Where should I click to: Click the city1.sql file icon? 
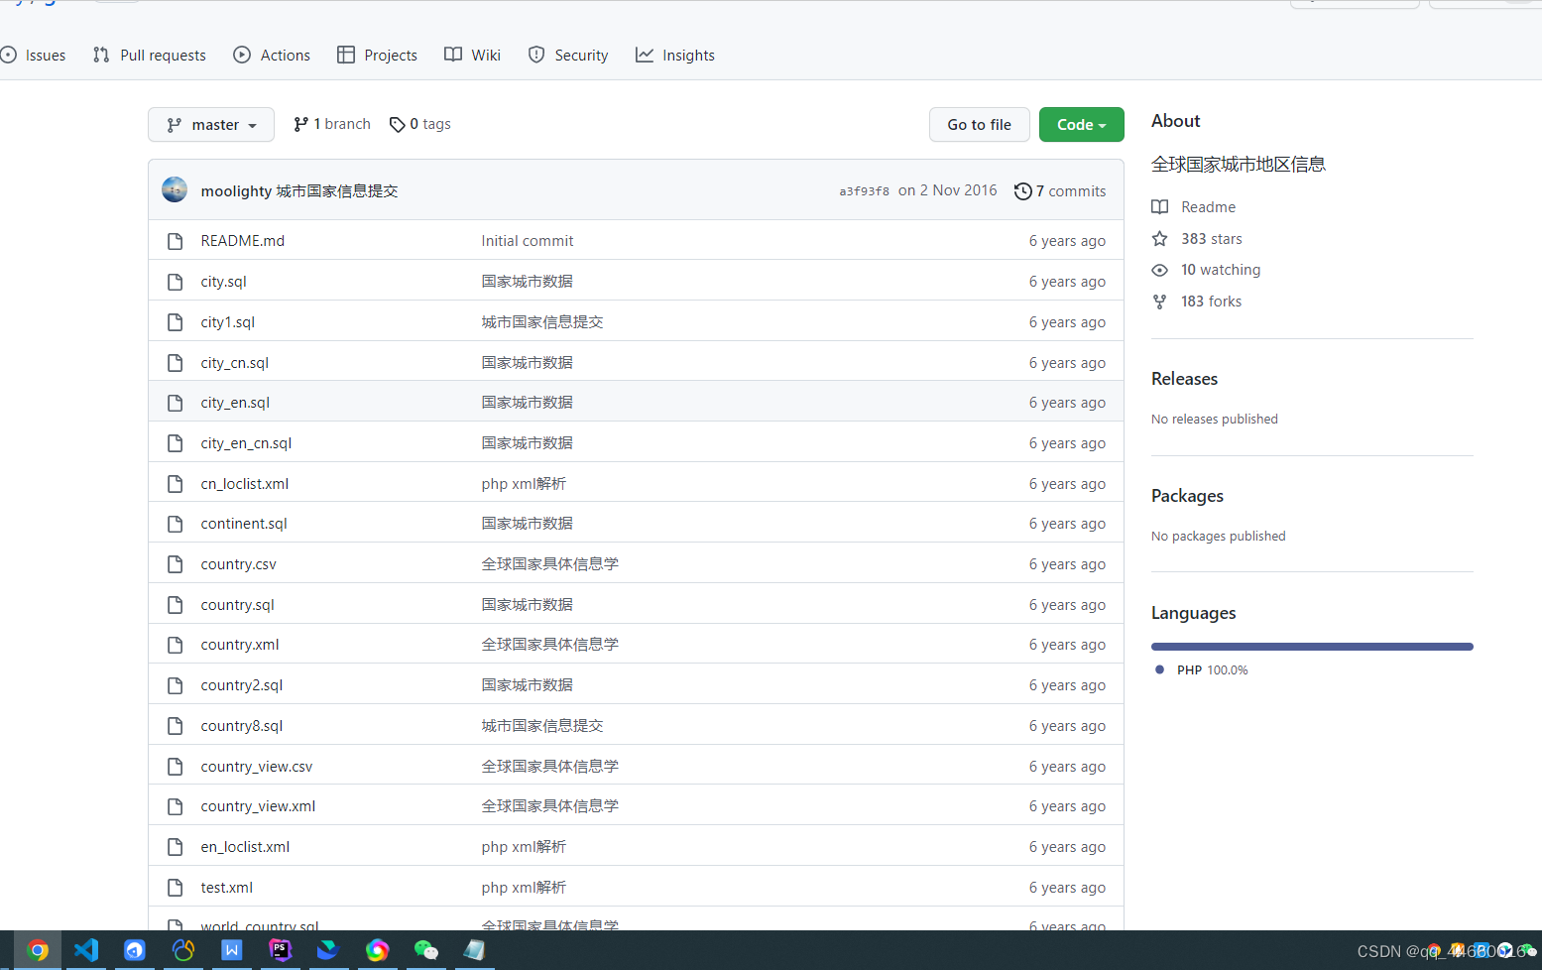pos(176,322)
